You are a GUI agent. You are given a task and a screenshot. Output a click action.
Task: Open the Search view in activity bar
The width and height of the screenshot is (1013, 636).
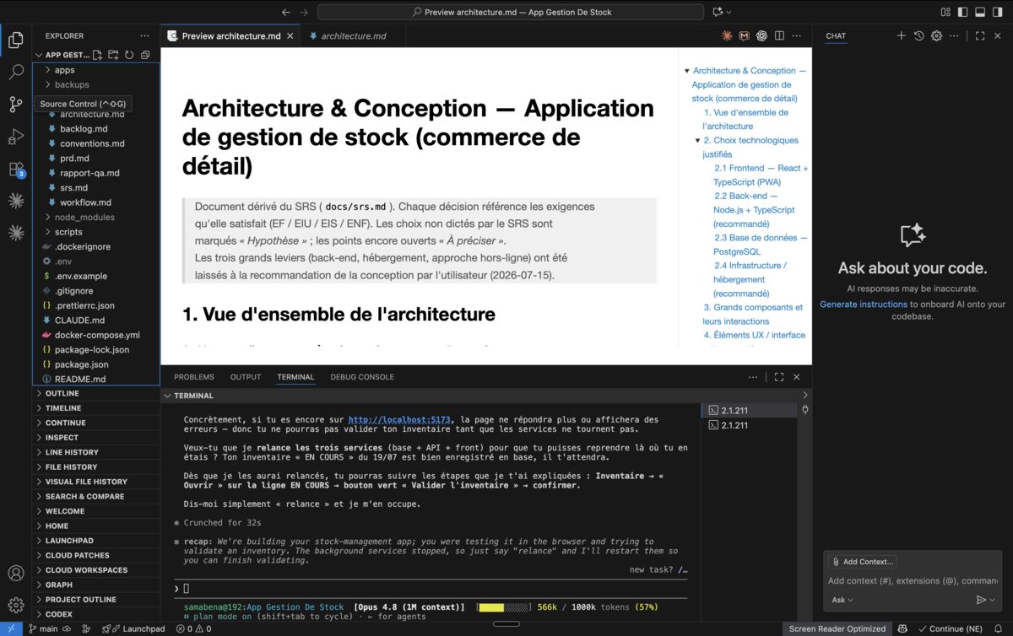coord(16,73)
